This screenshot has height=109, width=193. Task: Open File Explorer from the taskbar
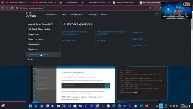click(58, 106)
